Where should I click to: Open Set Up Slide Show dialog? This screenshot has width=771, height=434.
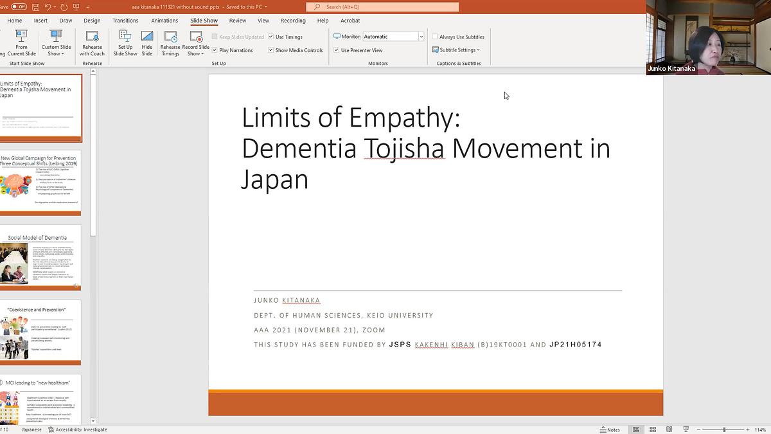point(124,44)
